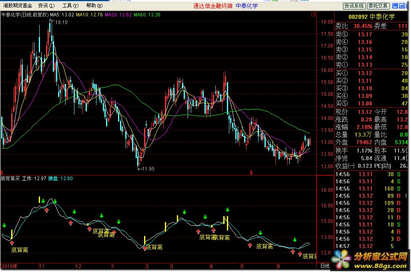Click the 委比 30.45% value

pyautogui.click(x=363, y=26)
